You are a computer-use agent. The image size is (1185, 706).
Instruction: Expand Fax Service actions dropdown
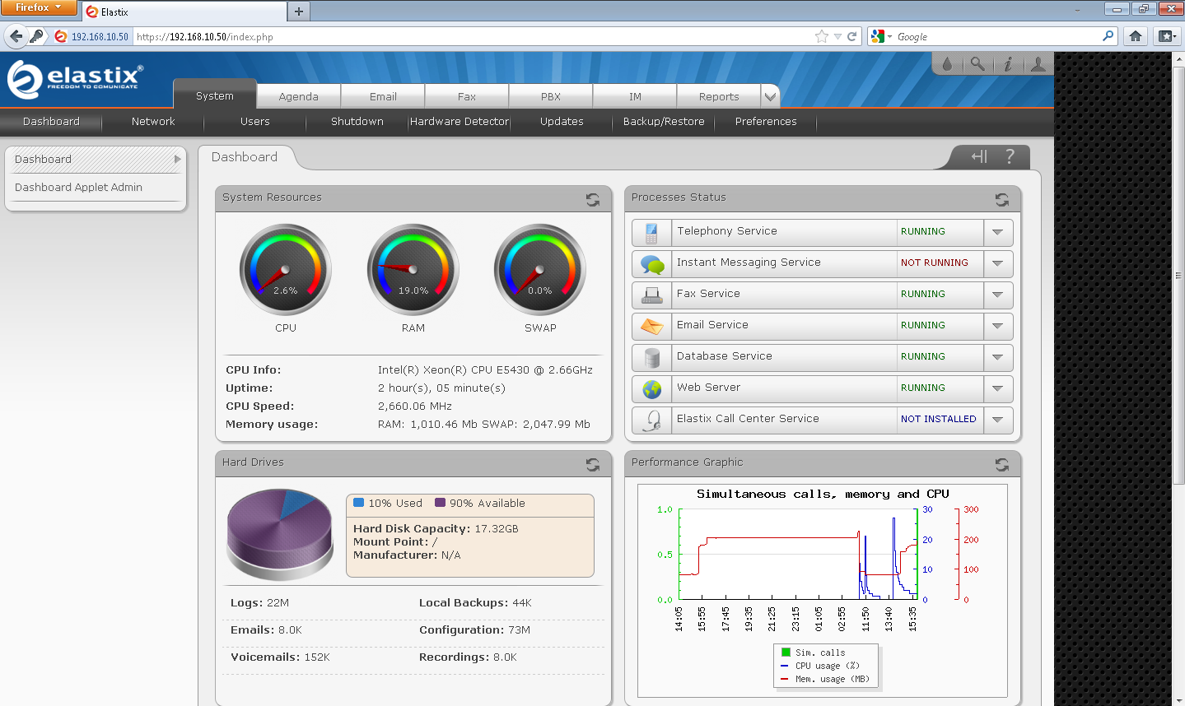point(998,295)
